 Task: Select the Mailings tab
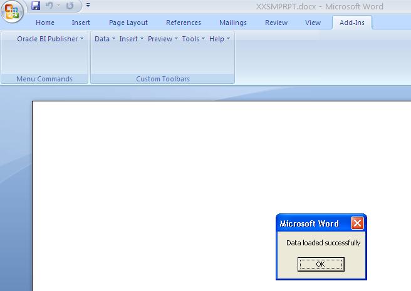click(x=233, y=23)
